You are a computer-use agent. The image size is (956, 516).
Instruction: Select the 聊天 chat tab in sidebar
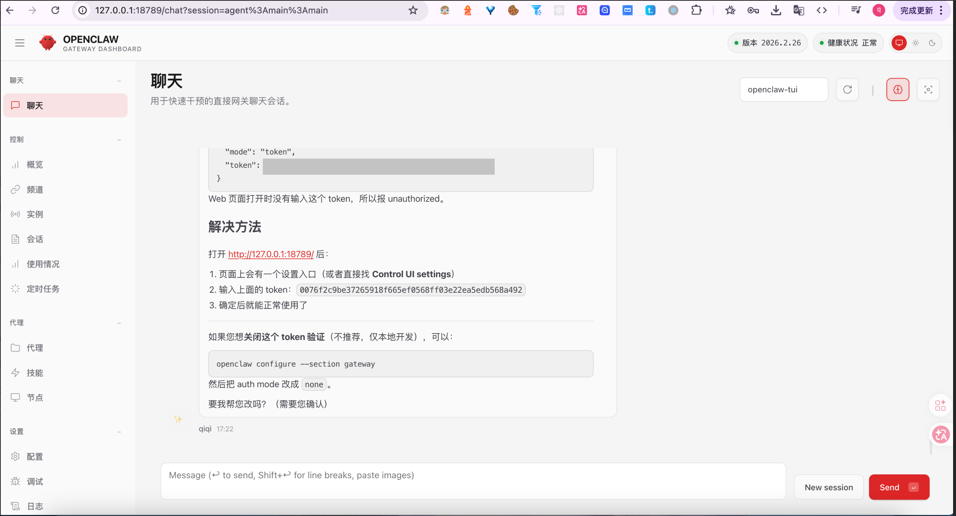pos(35,105)
